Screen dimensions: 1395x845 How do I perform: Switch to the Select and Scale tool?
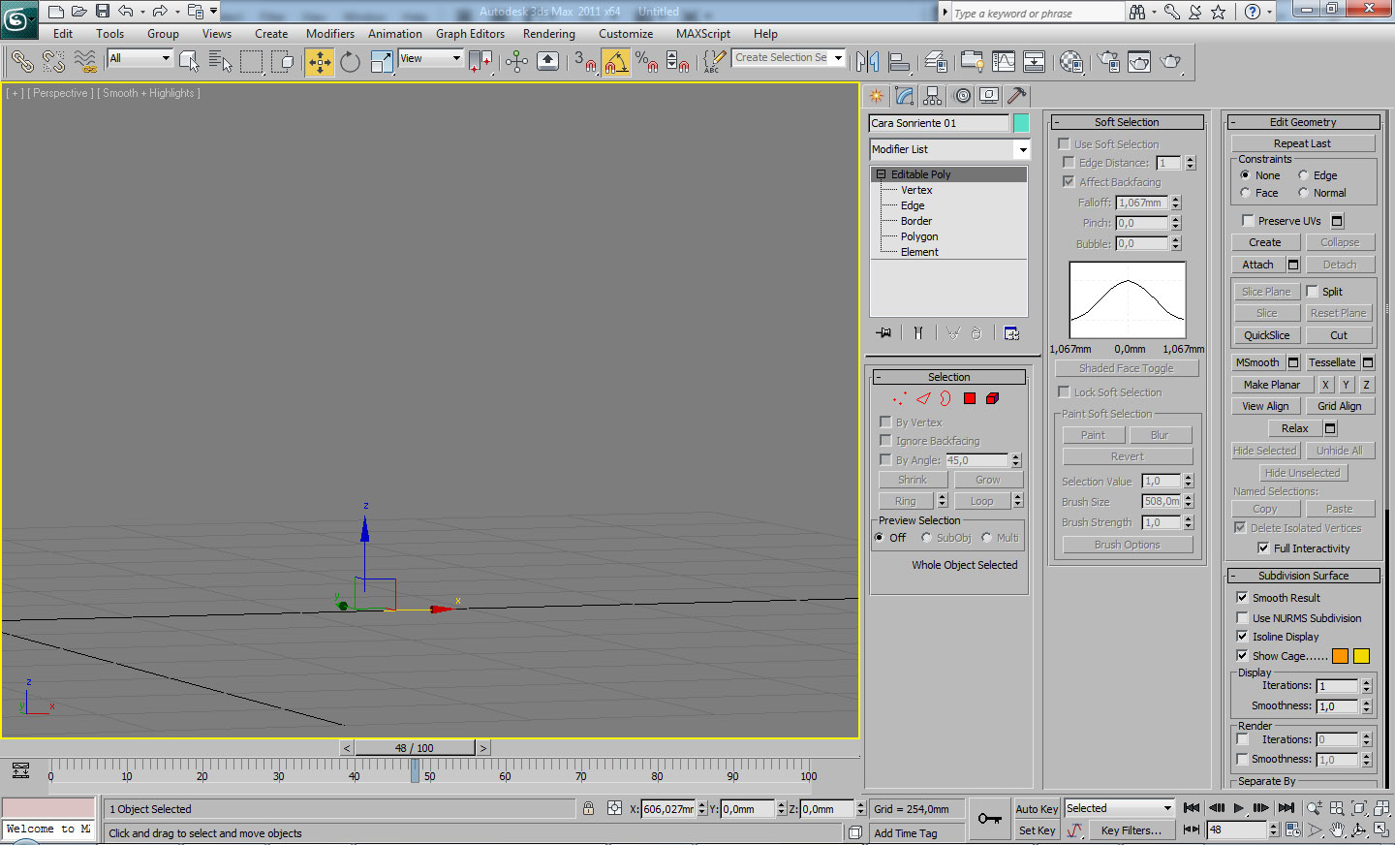coord(382,62)
